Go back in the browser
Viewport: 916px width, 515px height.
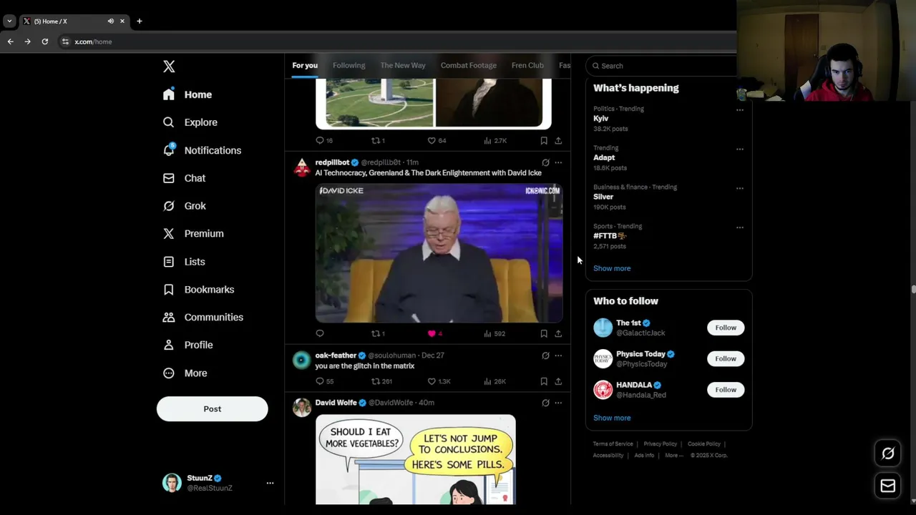[10, 41]
